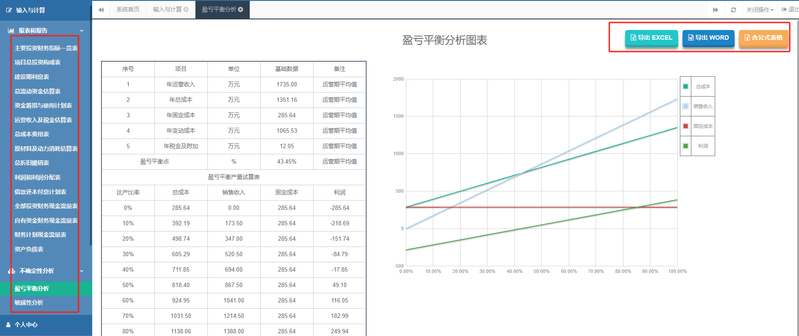Collapse the 不确定性分析 section chevron

(x=82, y=271)
